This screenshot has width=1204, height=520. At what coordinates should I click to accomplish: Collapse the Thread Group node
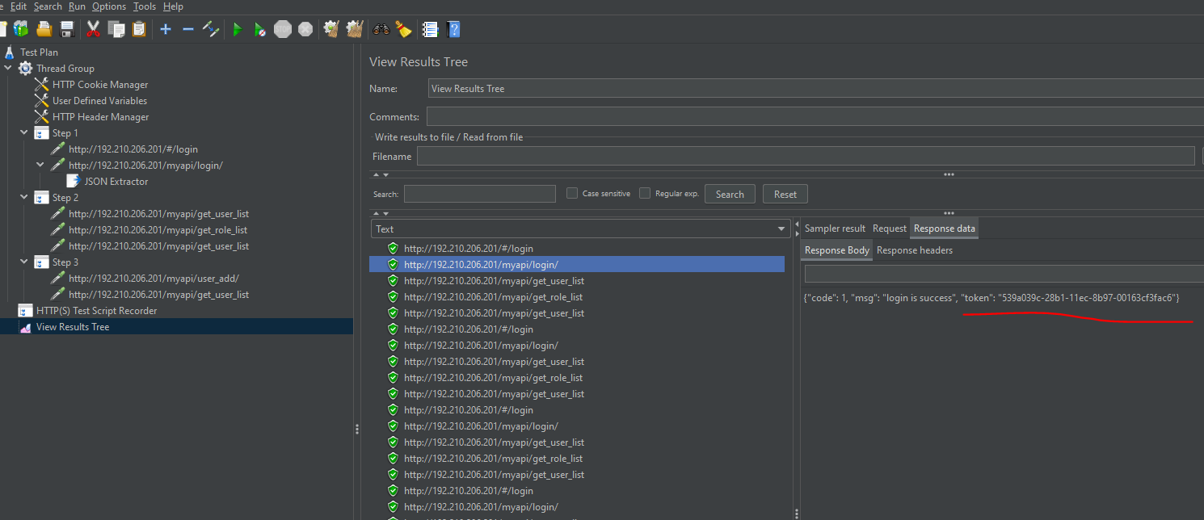(8, 69)
